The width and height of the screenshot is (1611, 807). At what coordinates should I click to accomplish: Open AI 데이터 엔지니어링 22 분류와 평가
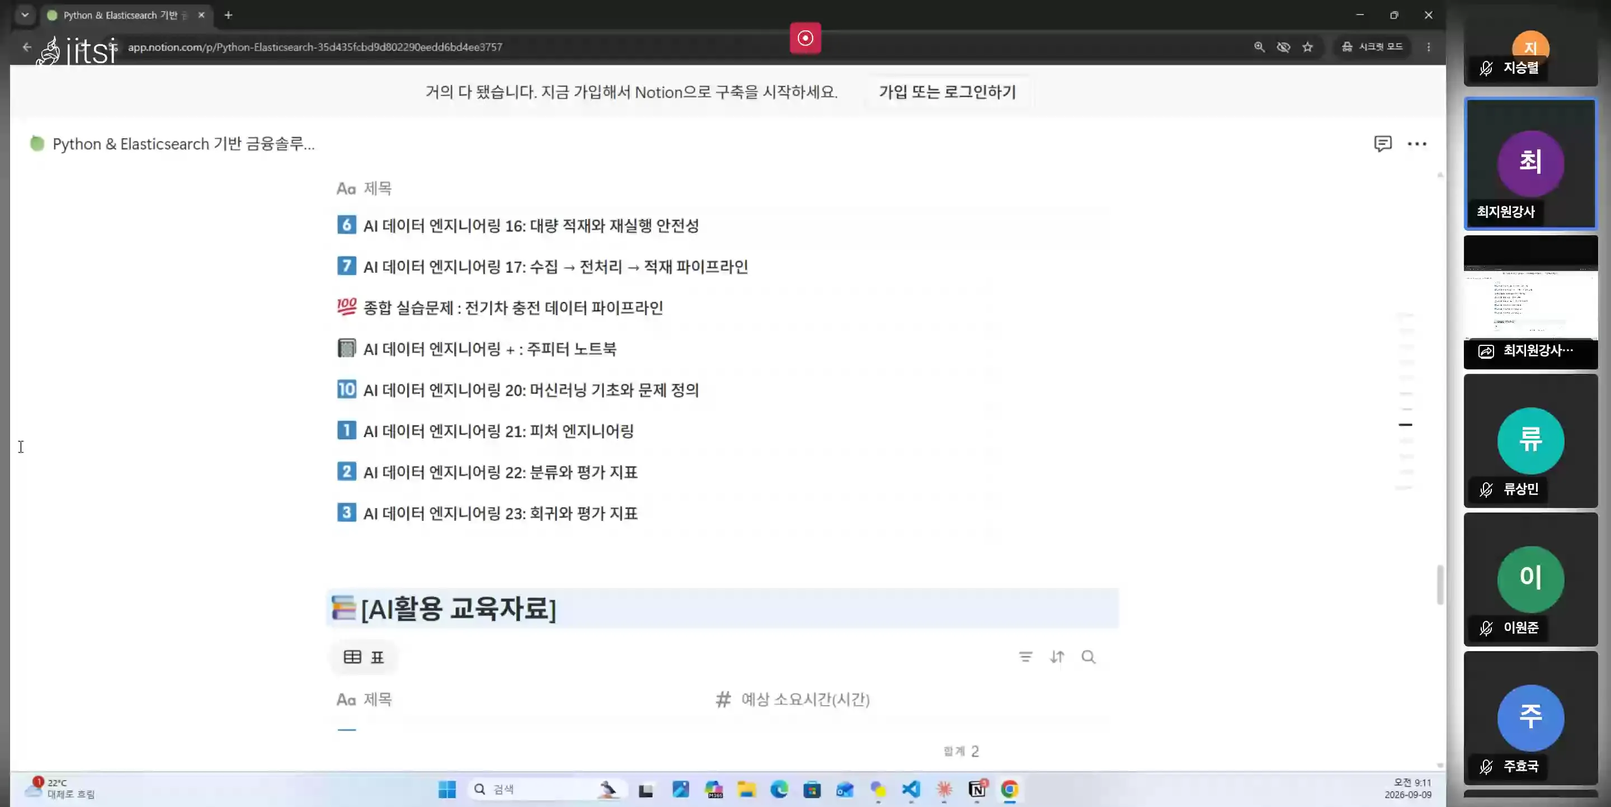click(500, 472)
